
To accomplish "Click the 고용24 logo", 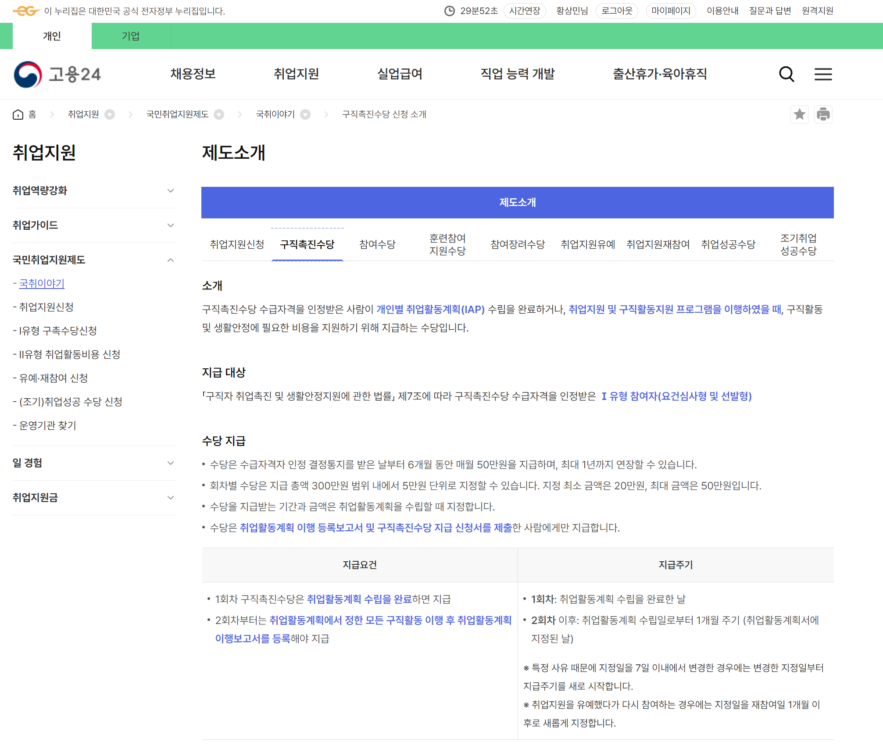I will click(x=57, y=74).
